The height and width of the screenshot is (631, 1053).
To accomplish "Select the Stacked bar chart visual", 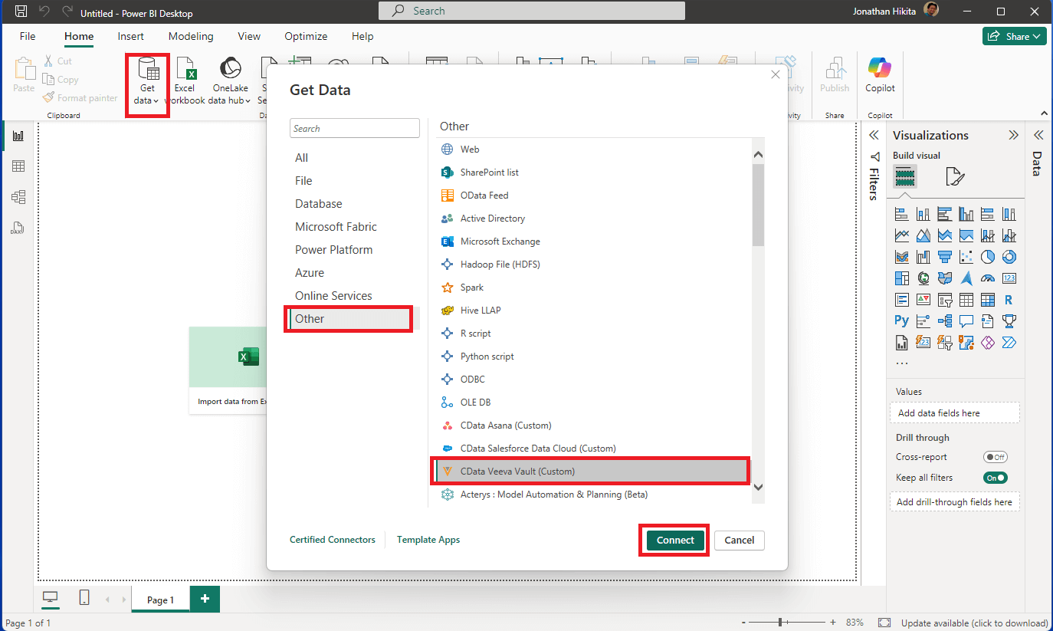I will click(902, 214).
